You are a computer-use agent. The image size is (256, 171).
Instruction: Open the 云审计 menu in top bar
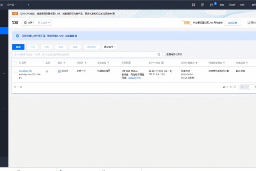(x=232, y=5)
